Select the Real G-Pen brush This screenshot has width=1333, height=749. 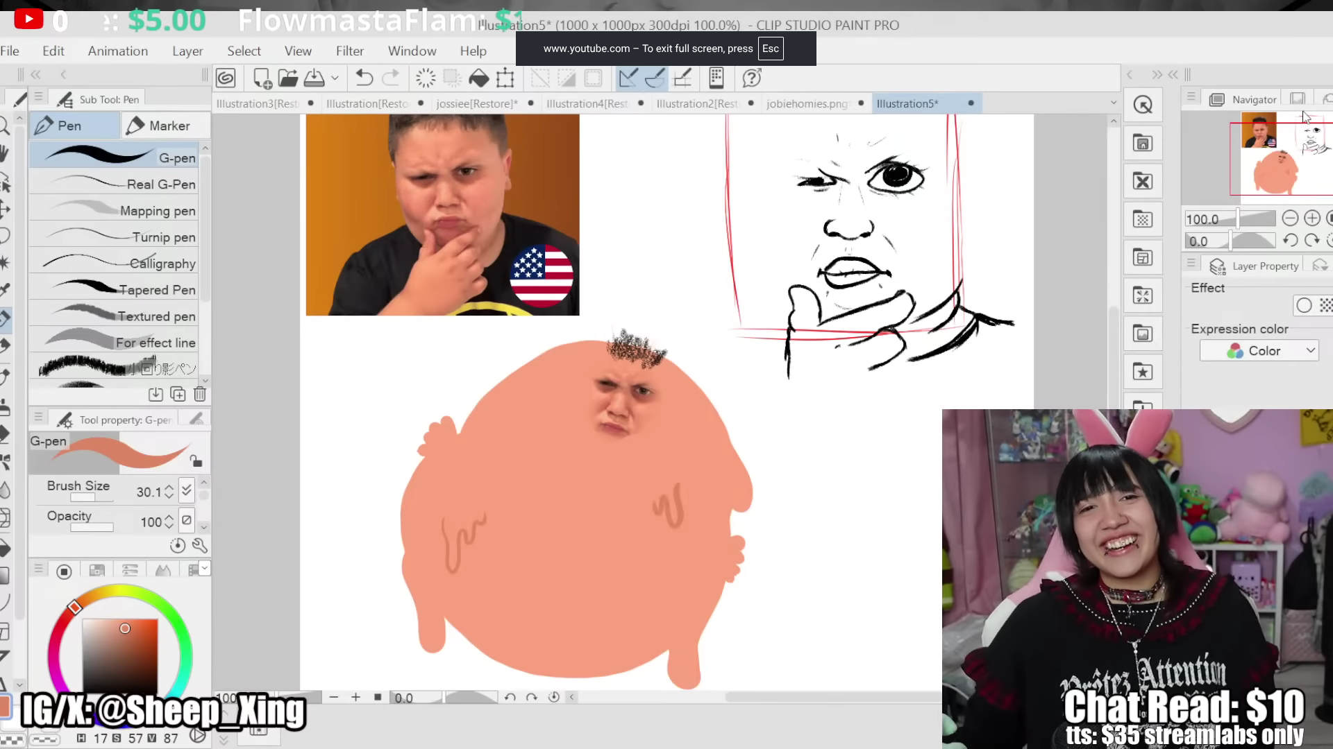click(x=115, y=184)
